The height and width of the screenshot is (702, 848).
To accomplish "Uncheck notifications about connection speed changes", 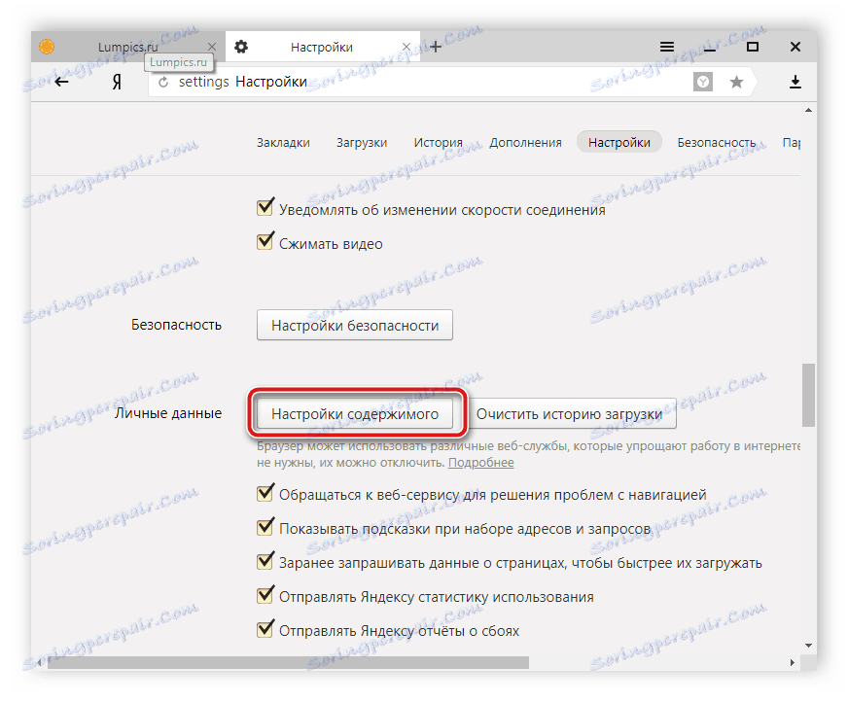I will [265, 206].
